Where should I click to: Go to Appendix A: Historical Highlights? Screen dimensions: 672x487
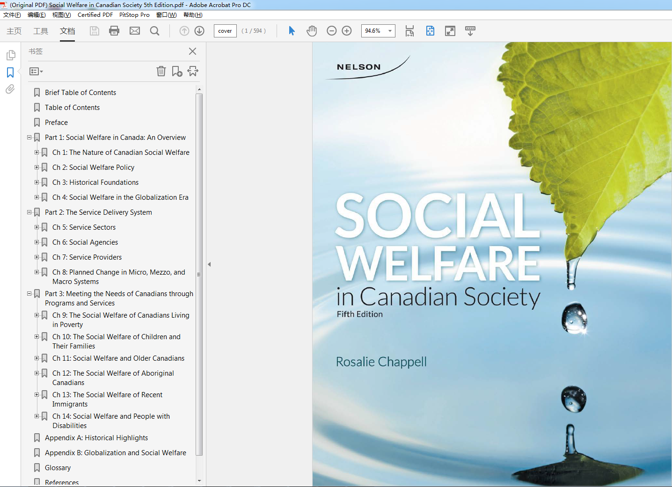(96, 438)
